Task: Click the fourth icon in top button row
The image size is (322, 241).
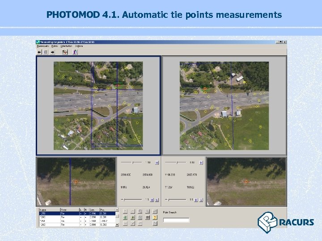Action: [148, 211]
